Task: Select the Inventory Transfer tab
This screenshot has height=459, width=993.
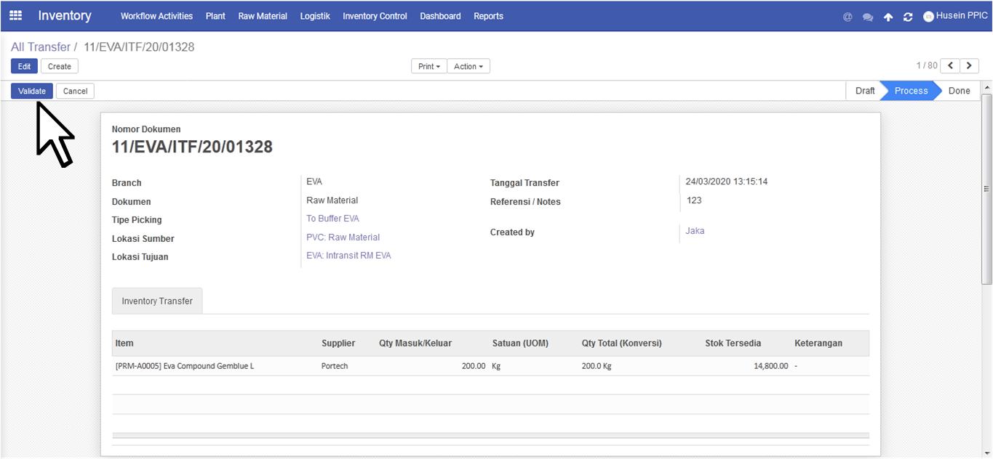Action: (157, 301)
